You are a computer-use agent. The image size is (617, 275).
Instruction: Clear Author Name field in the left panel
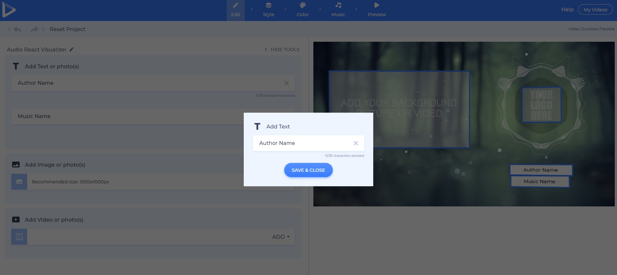(286, 83)
